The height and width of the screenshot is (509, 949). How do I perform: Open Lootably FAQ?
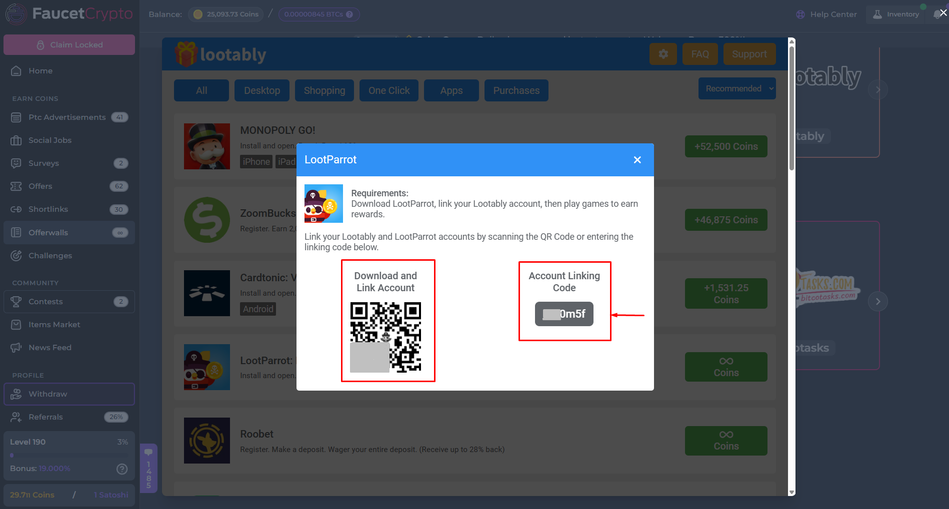(700, 54)
